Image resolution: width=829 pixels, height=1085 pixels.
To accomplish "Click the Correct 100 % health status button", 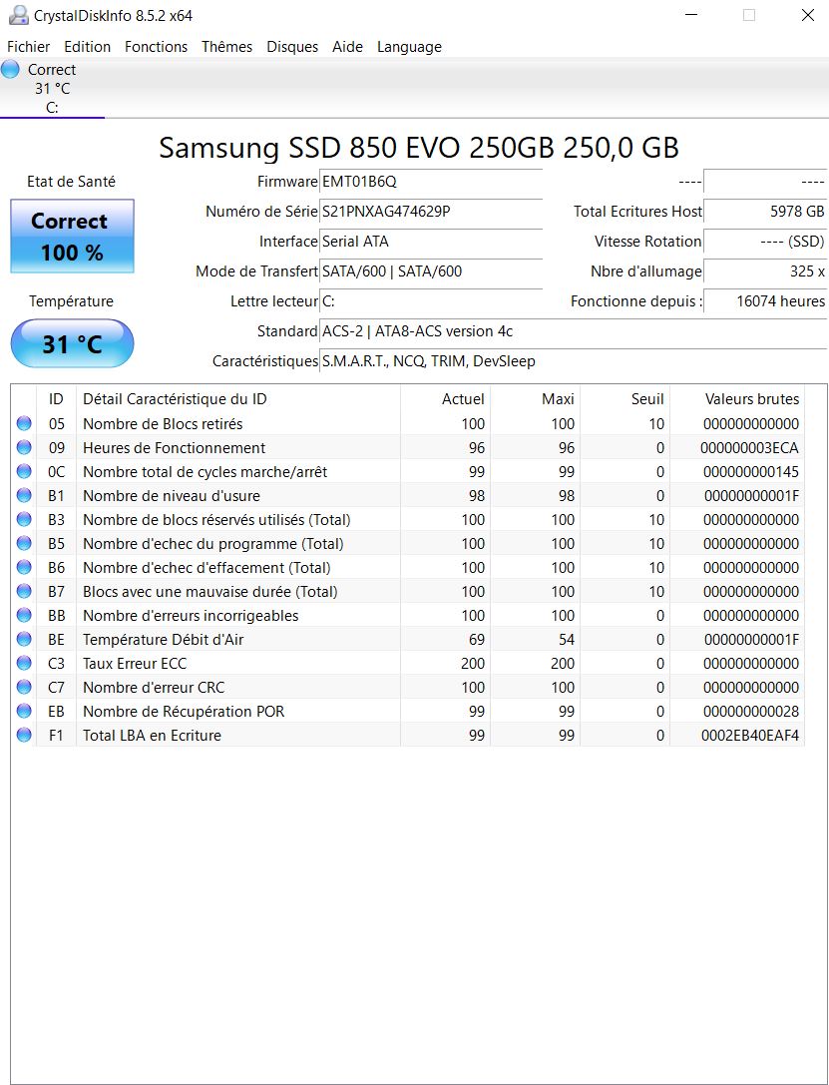I will click(72, 237).
